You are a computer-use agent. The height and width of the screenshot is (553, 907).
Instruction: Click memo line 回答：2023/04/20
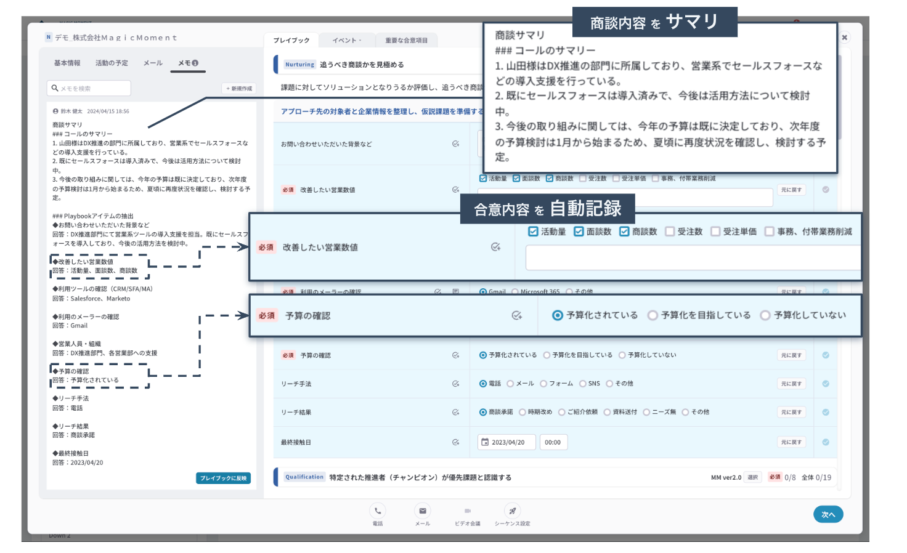[78, 462]
